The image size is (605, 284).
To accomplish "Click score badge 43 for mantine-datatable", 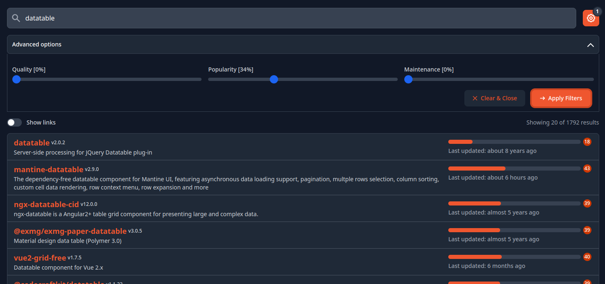I will coord(587,169).
